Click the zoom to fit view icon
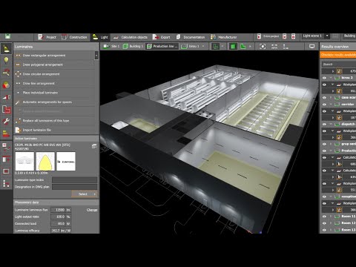 pos(263,46)
